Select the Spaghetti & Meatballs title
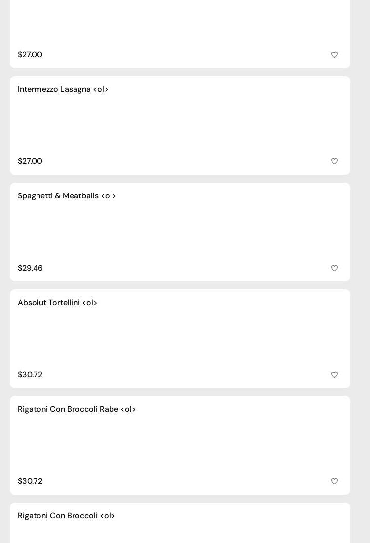The width and height of the screenshot is (370, 543). click(67, 196)
